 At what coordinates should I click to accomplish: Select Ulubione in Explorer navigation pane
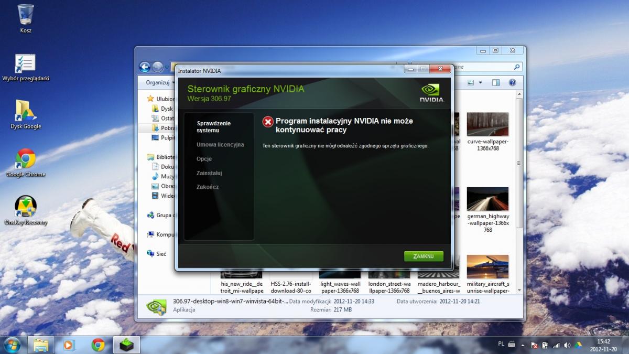tap(161, 99)
